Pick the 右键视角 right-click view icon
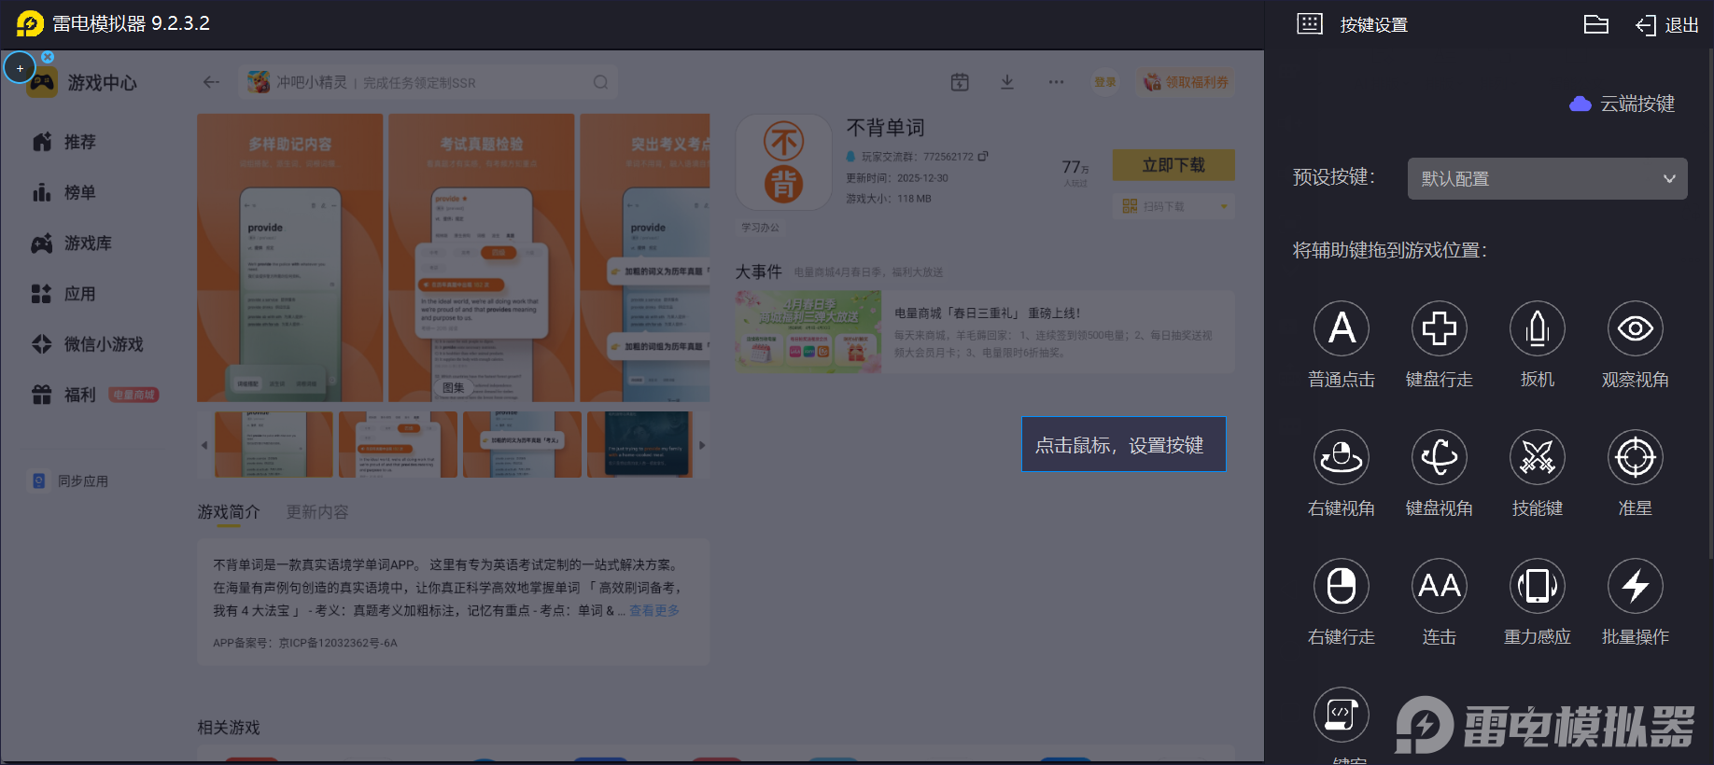 tap(1342, 457)
